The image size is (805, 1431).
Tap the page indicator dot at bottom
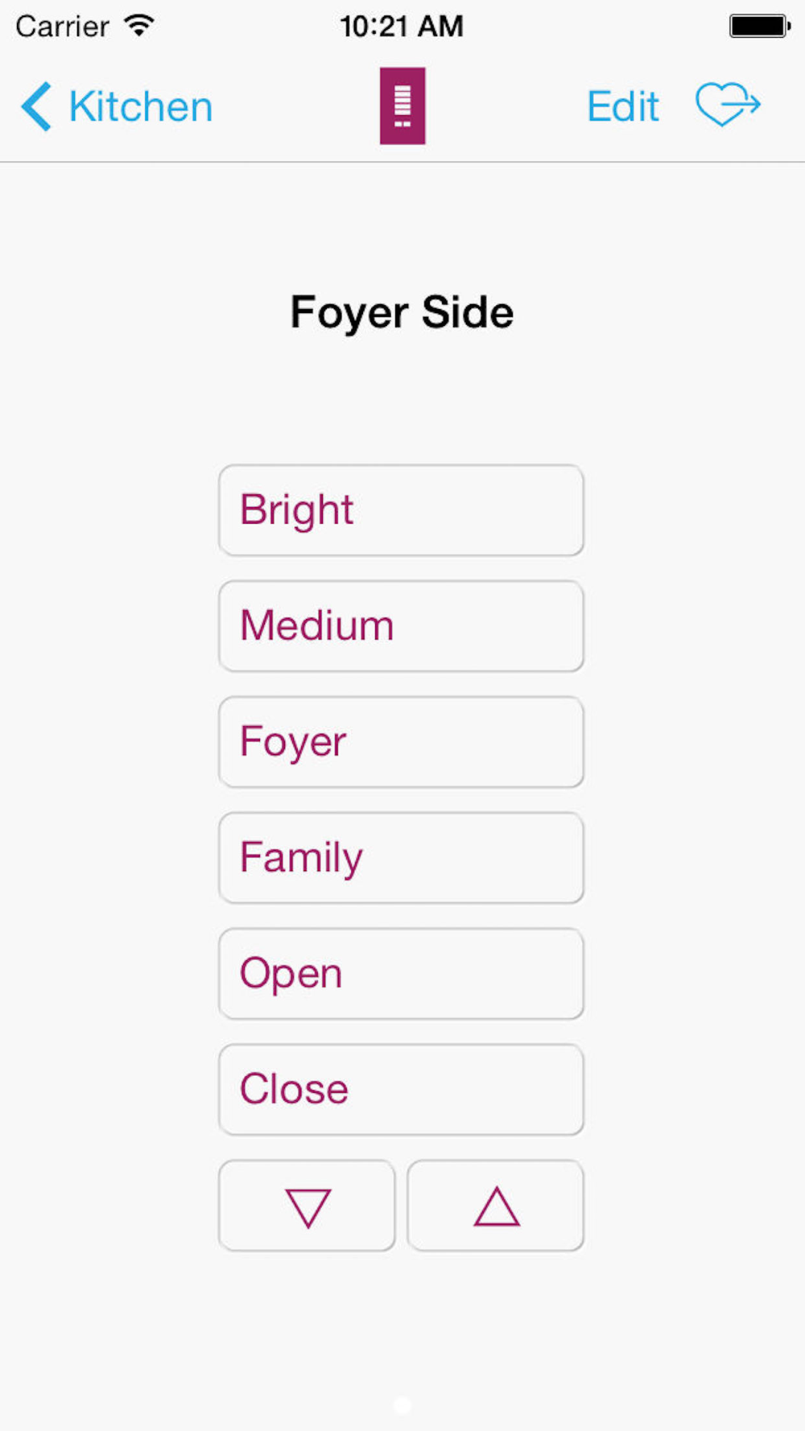[402, 1405]
